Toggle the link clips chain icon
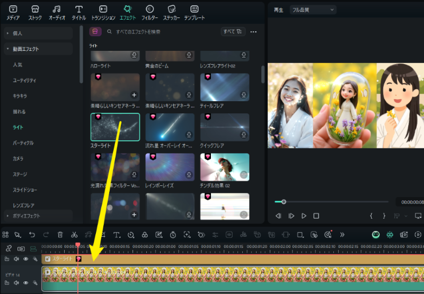Viewport: 424px width, 294px height. [x=8, y=248]
